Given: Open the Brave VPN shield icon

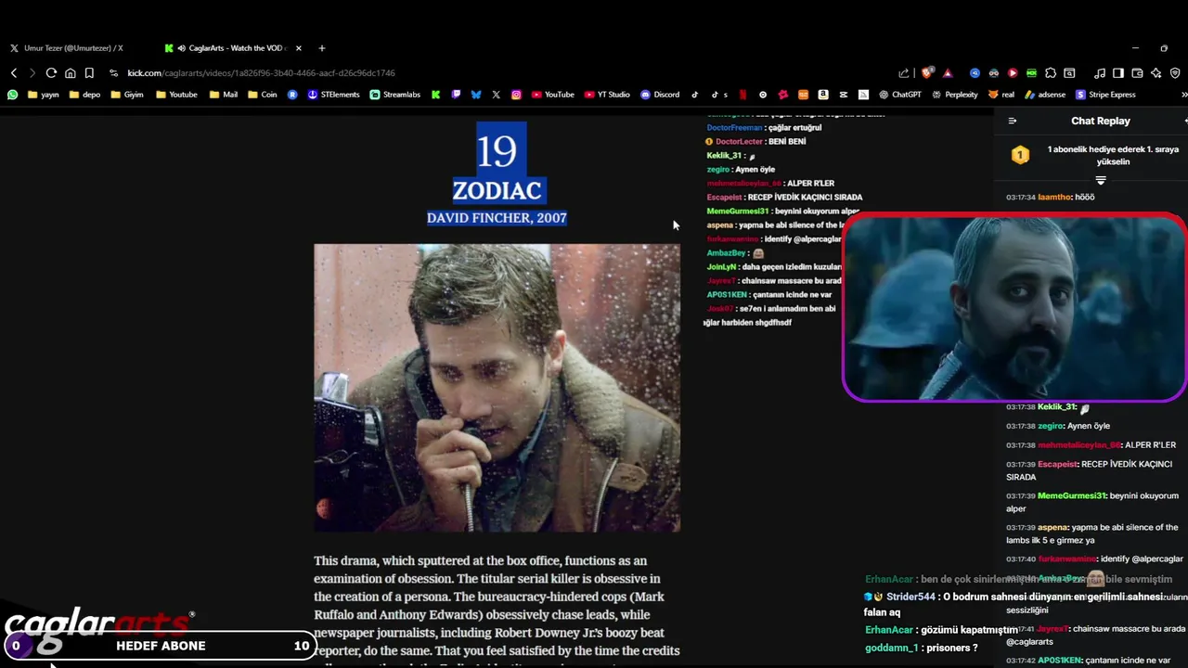Looking at the screenshot, I should point(1175,73).
